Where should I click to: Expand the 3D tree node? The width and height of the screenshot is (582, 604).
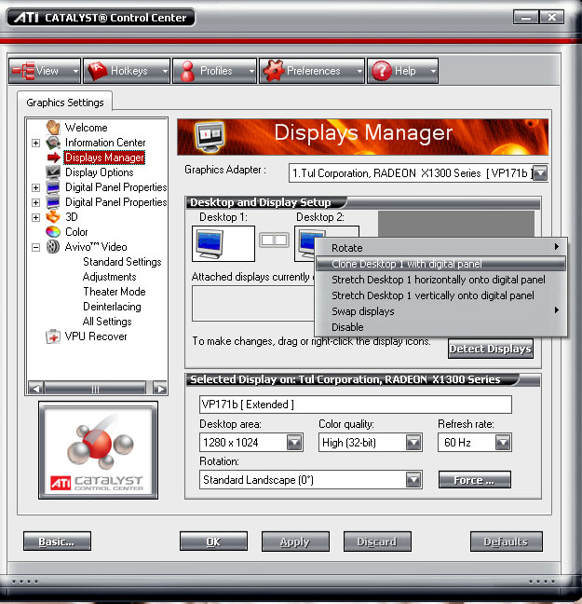click(35, 217)
